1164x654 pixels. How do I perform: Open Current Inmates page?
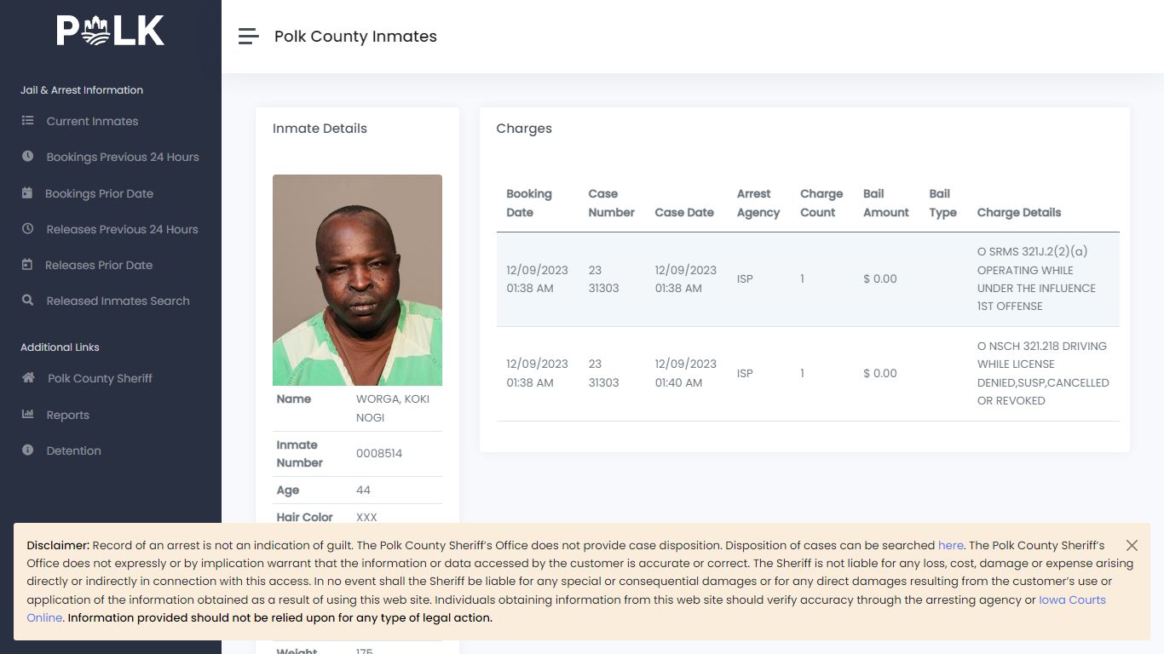[92, 121]
